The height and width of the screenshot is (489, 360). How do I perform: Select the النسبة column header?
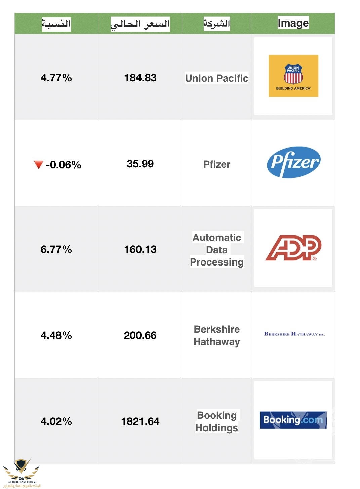(x=56, y=24)
